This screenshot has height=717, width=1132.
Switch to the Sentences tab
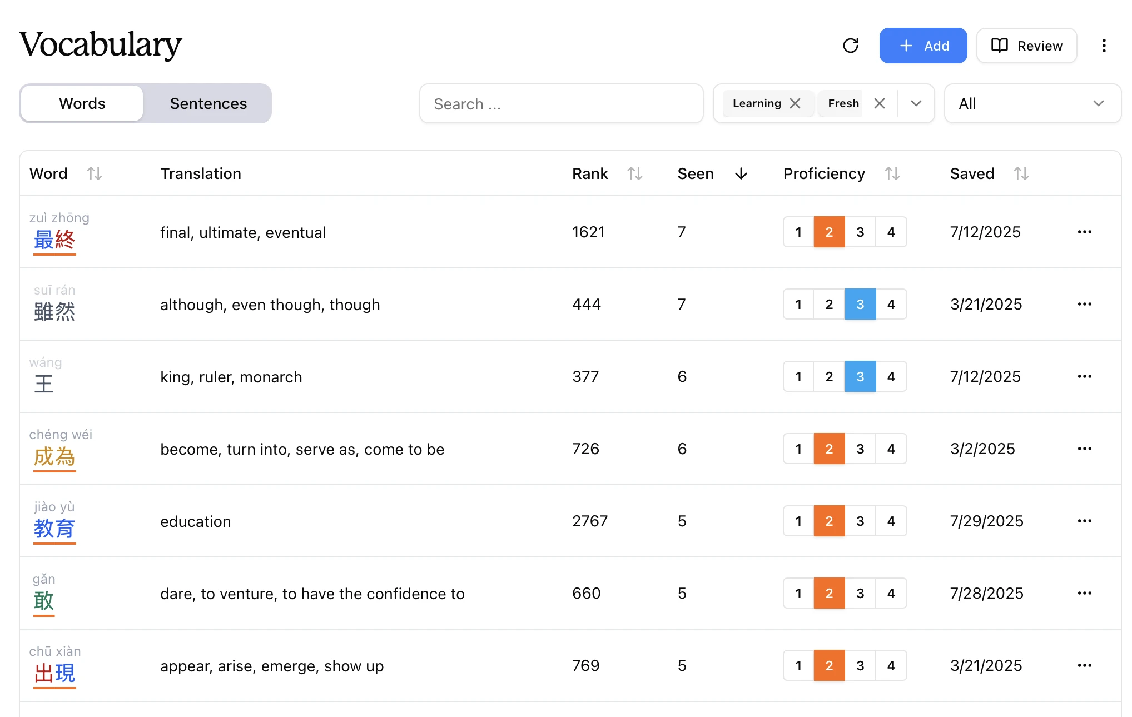pos(208,103)
